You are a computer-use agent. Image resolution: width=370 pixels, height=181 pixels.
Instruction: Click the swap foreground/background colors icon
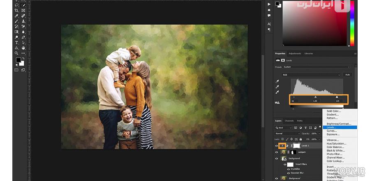tap(23, 58)
